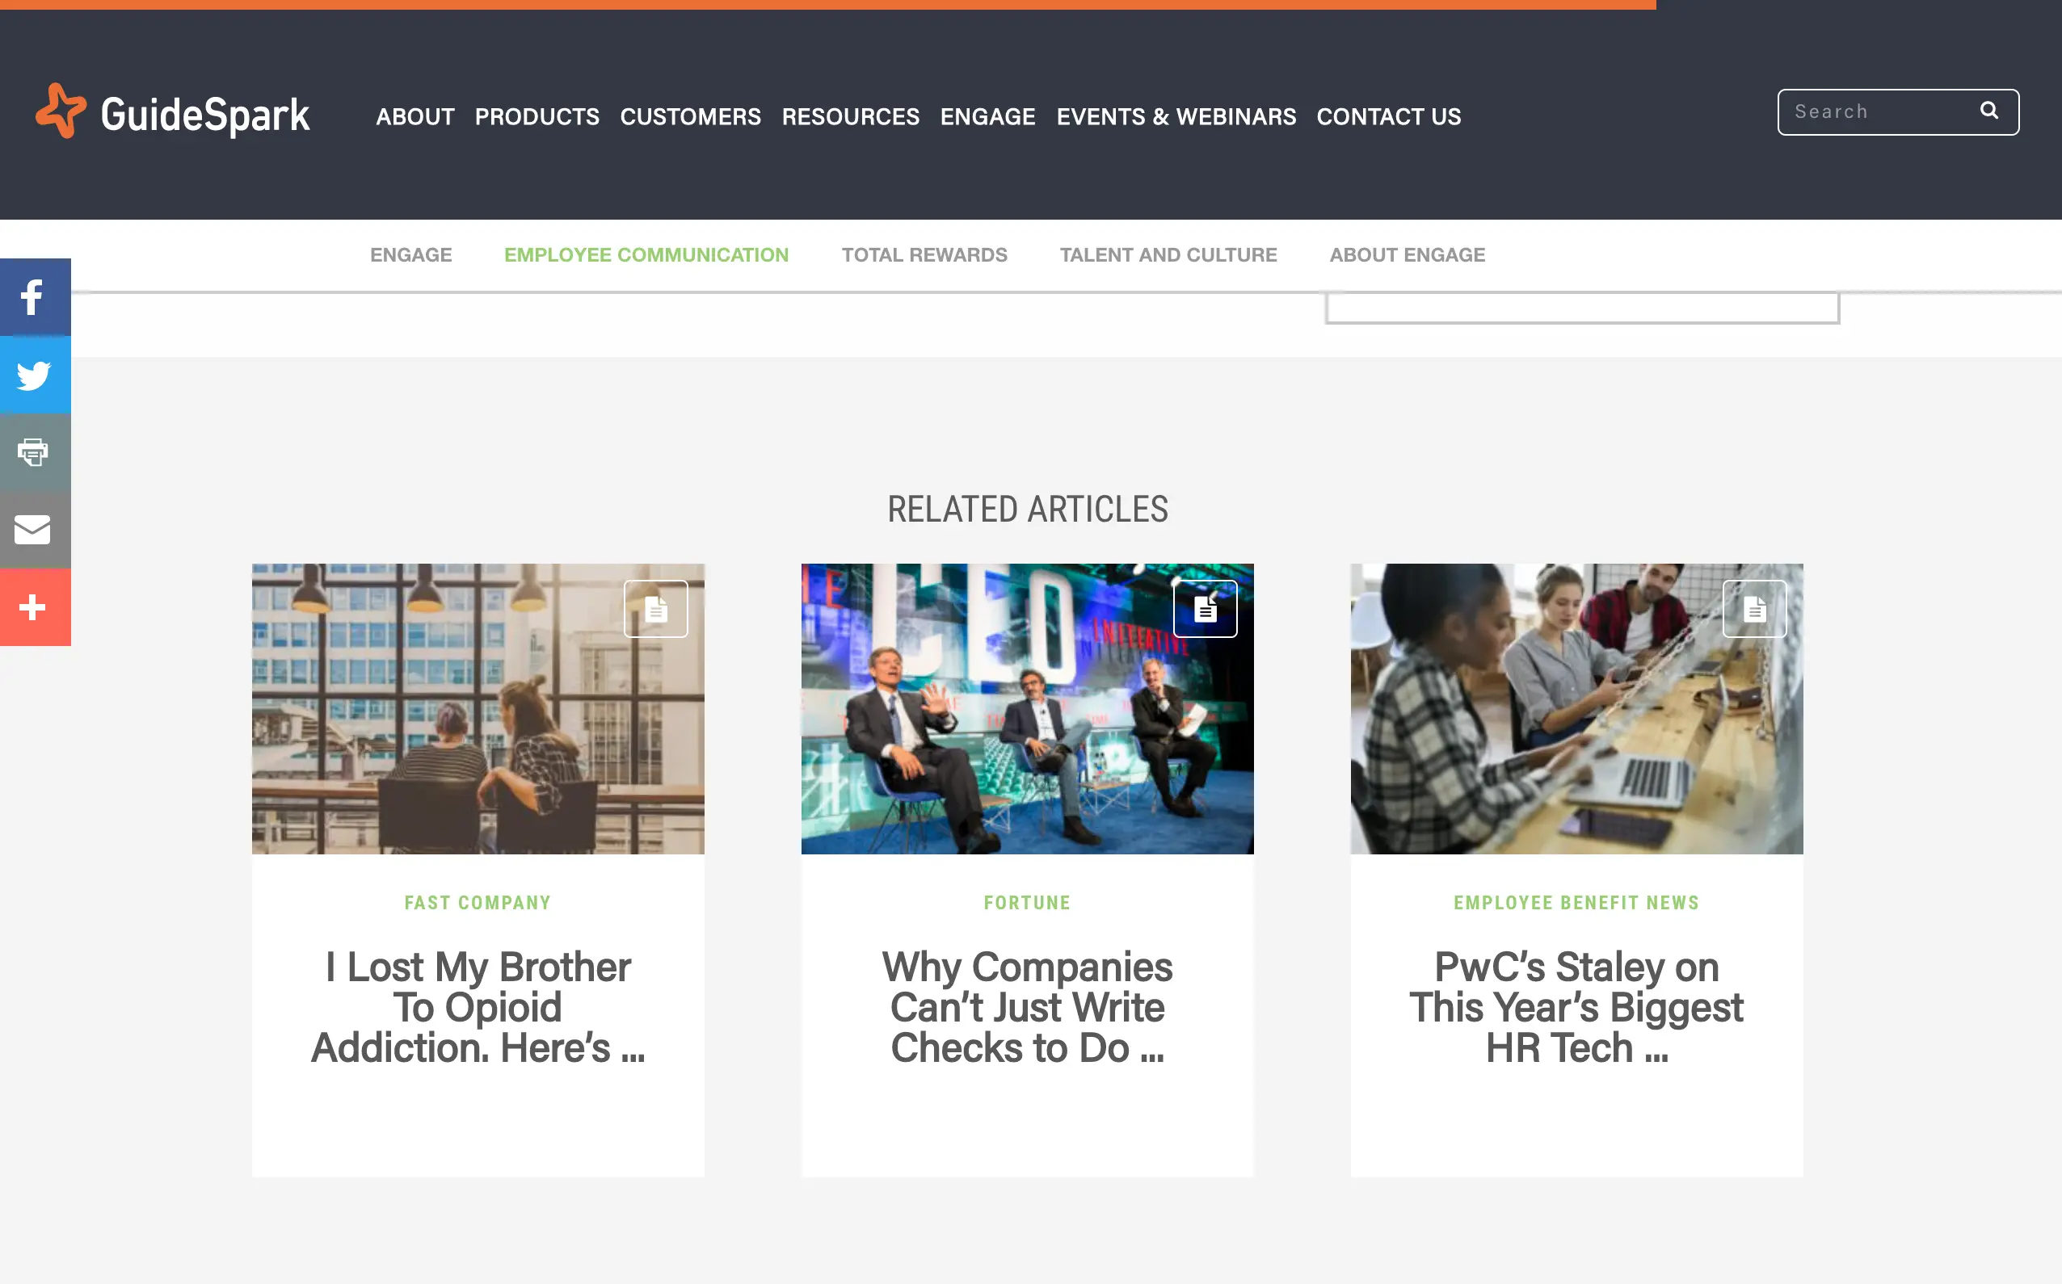Open the CEO panel article thumbnail

[1027, 709]
